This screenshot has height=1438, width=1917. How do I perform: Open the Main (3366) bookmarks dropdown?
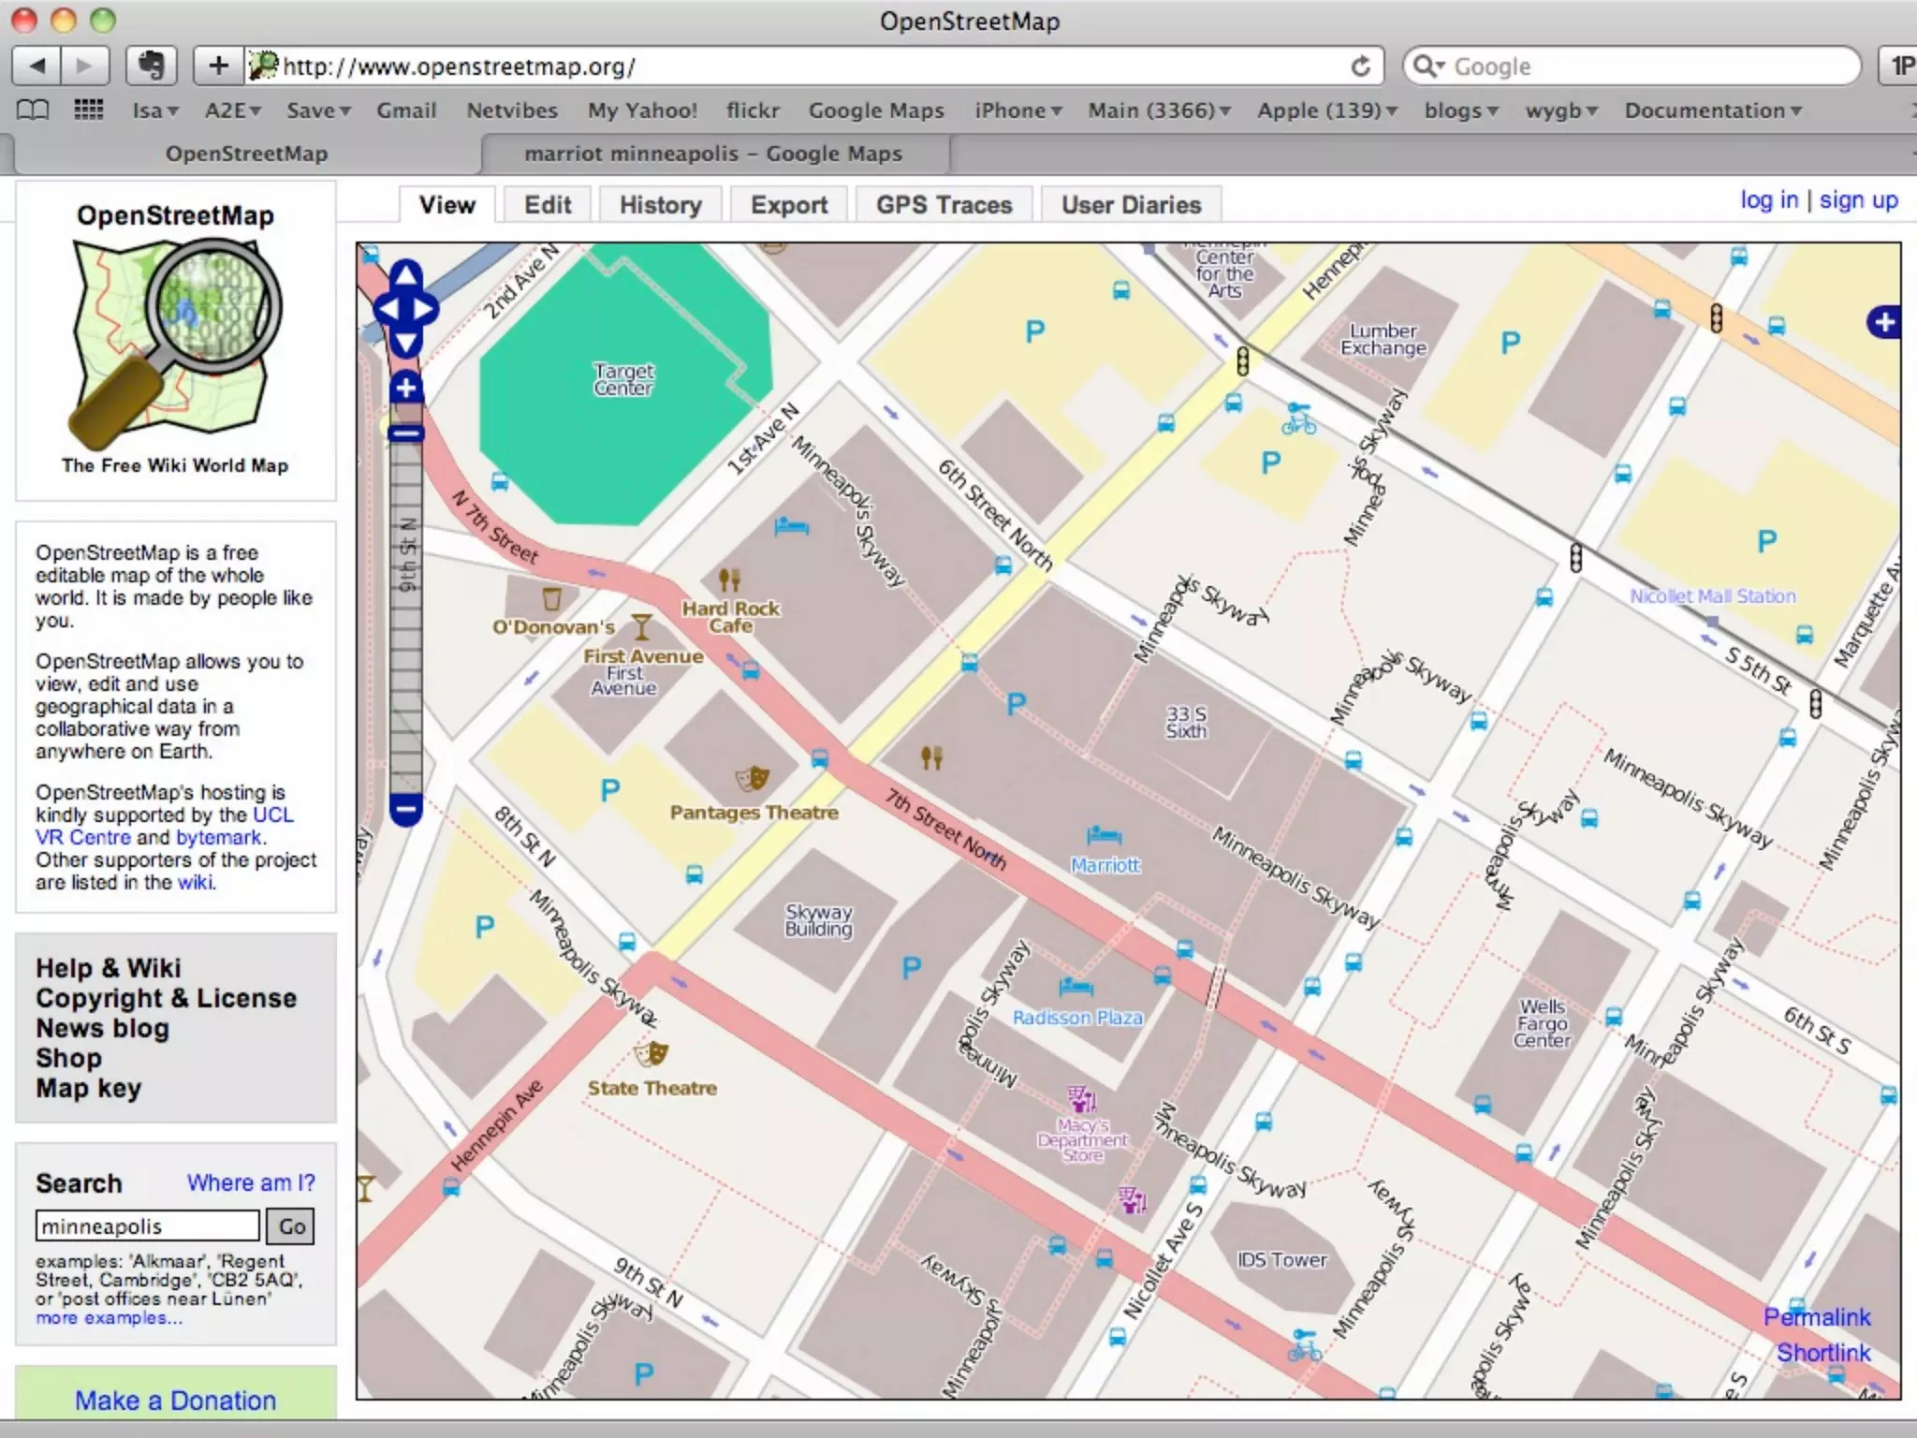(1158, 110)
